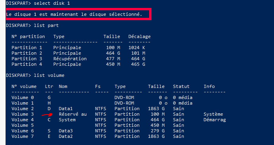Click the 'select disk 1' command line

[x=38, y=3]
